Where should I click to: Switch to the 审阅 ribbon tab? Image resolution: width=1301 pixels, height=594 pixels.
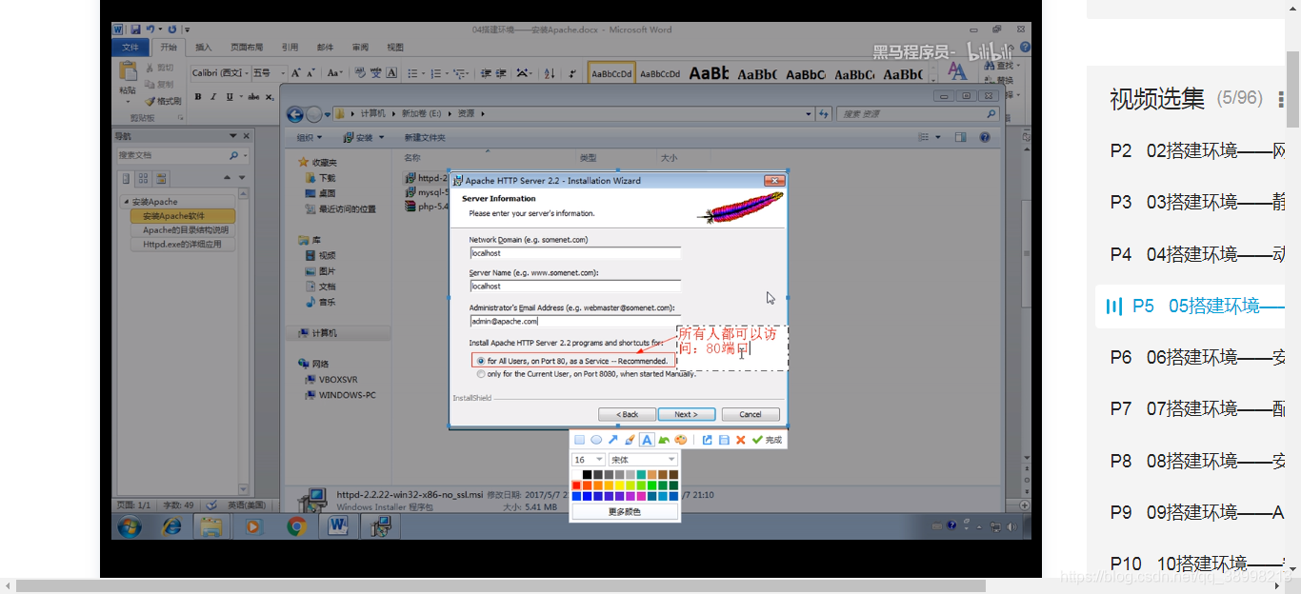(360, 47)
